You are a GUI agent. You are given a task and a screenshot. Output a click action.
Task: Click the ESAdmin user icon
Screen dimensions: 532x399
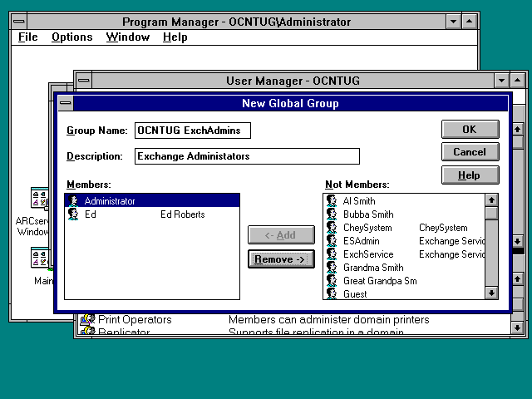coord(332,240)
